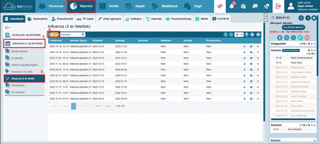
Task: Open the gear icon in right panel header
Action: click(314, 18)
